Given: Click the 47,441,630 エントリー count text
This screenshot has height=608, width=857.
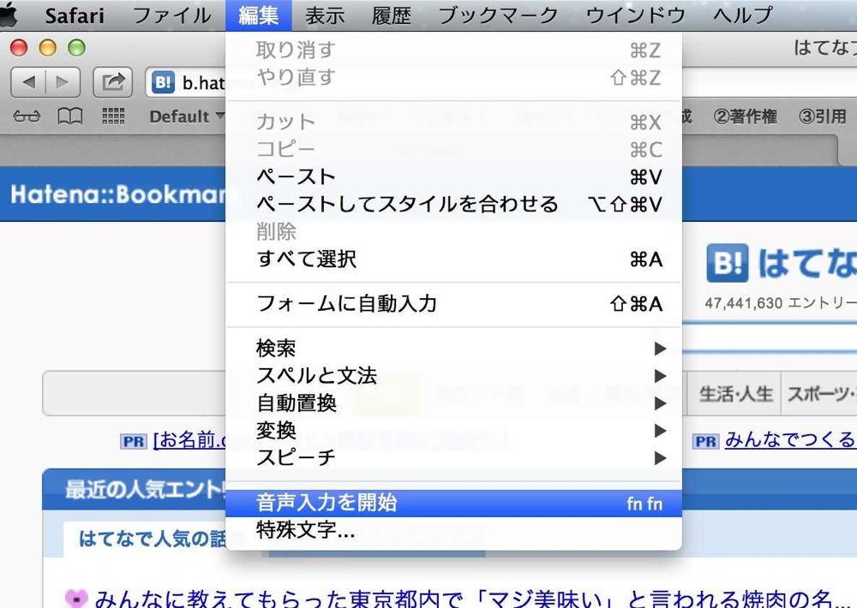Looking at the screenshot, I should point(781,302).
